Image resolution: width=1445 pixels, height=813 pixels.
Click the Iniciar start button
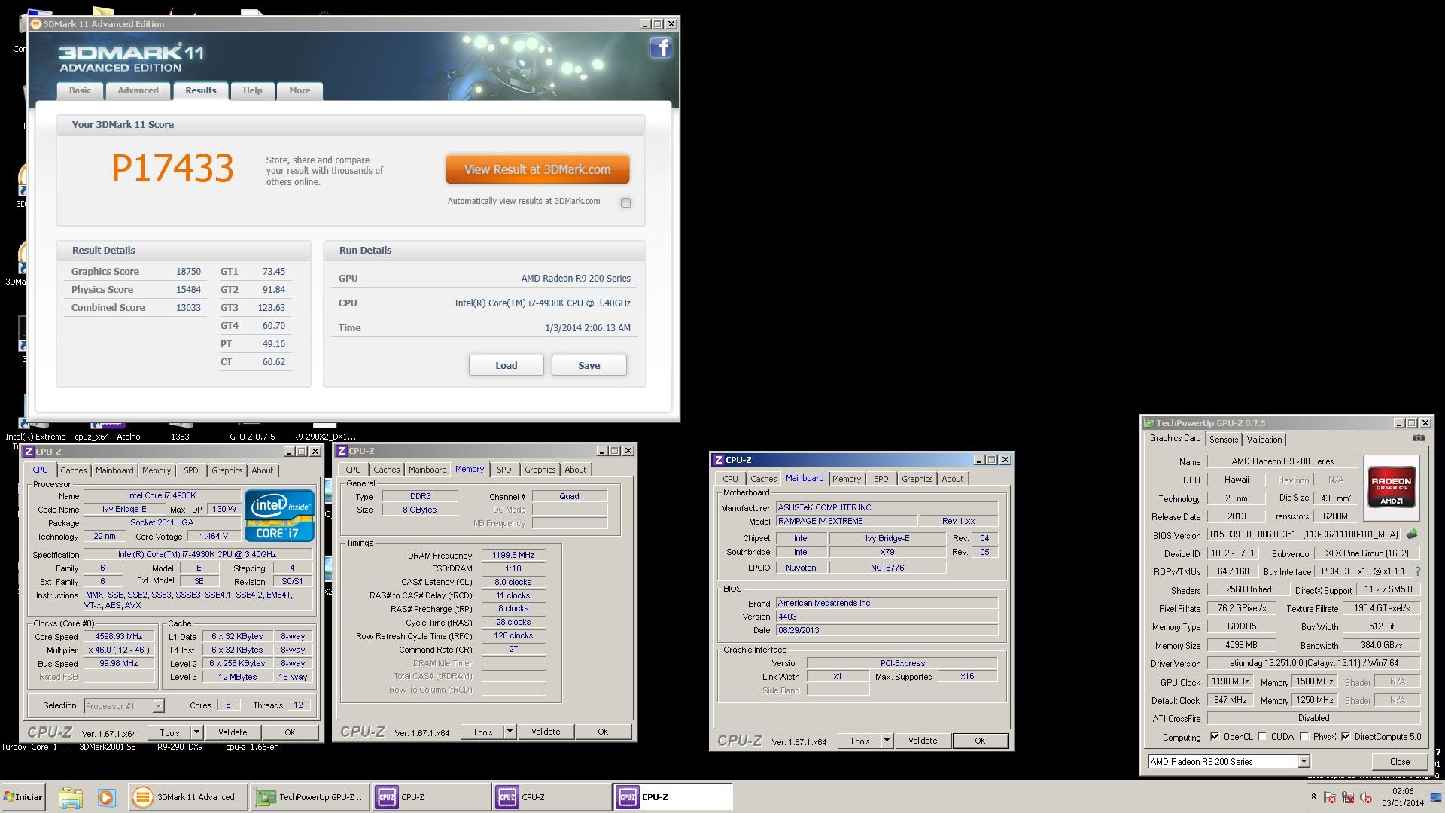(x=23, y=797)
